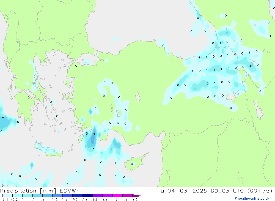Pick the legend swatch between 20 and 25
Viewport: 275px width, 201px height.
pyautogui.click(x=77, y=196)
